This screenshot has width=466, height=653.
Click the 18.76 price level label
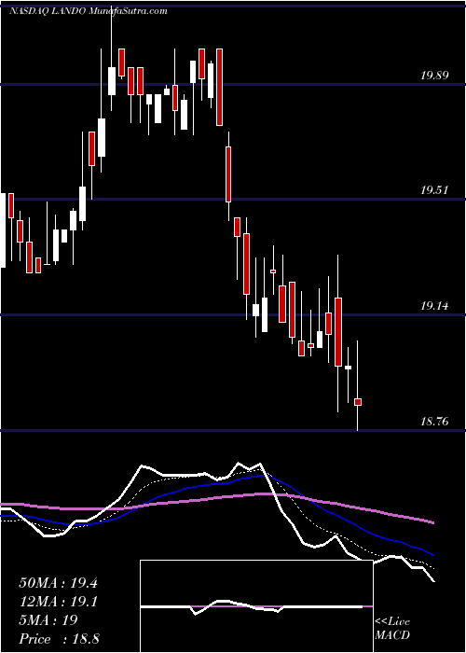tap(434, 422)
